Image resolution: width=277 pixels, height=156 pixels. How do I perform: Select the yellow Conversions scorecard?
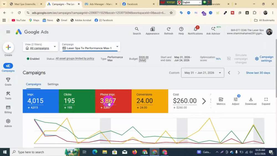[150, 101]
